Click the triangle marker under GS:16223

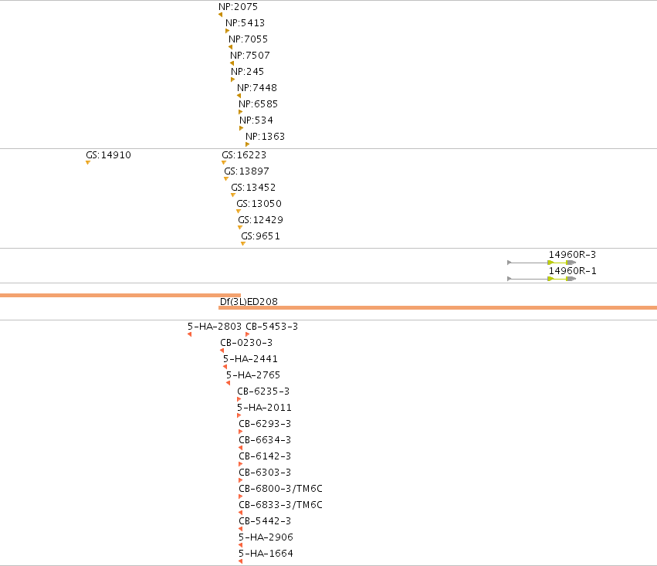[224, 163]
